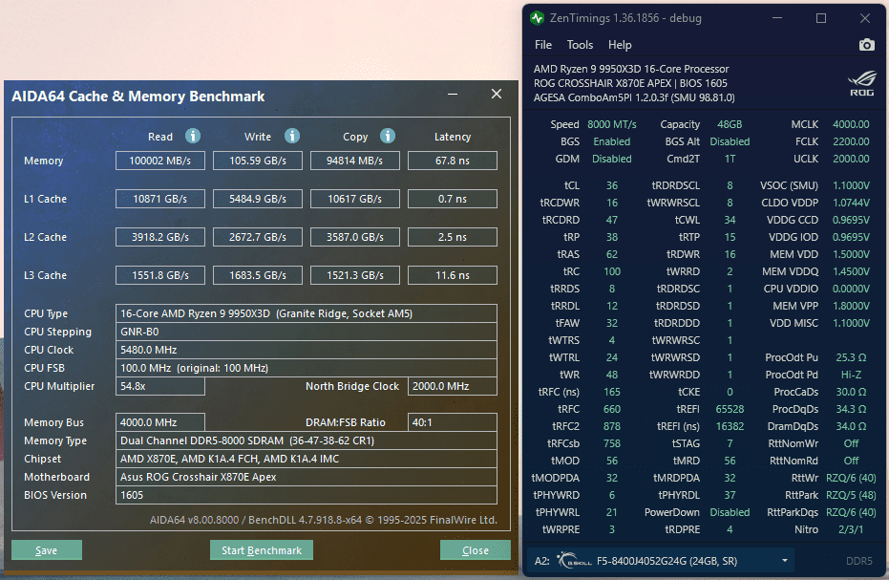The width and height of the screenshot is (889, 580).
Task: Close the ZenTimings window
Action: point(865,18)
